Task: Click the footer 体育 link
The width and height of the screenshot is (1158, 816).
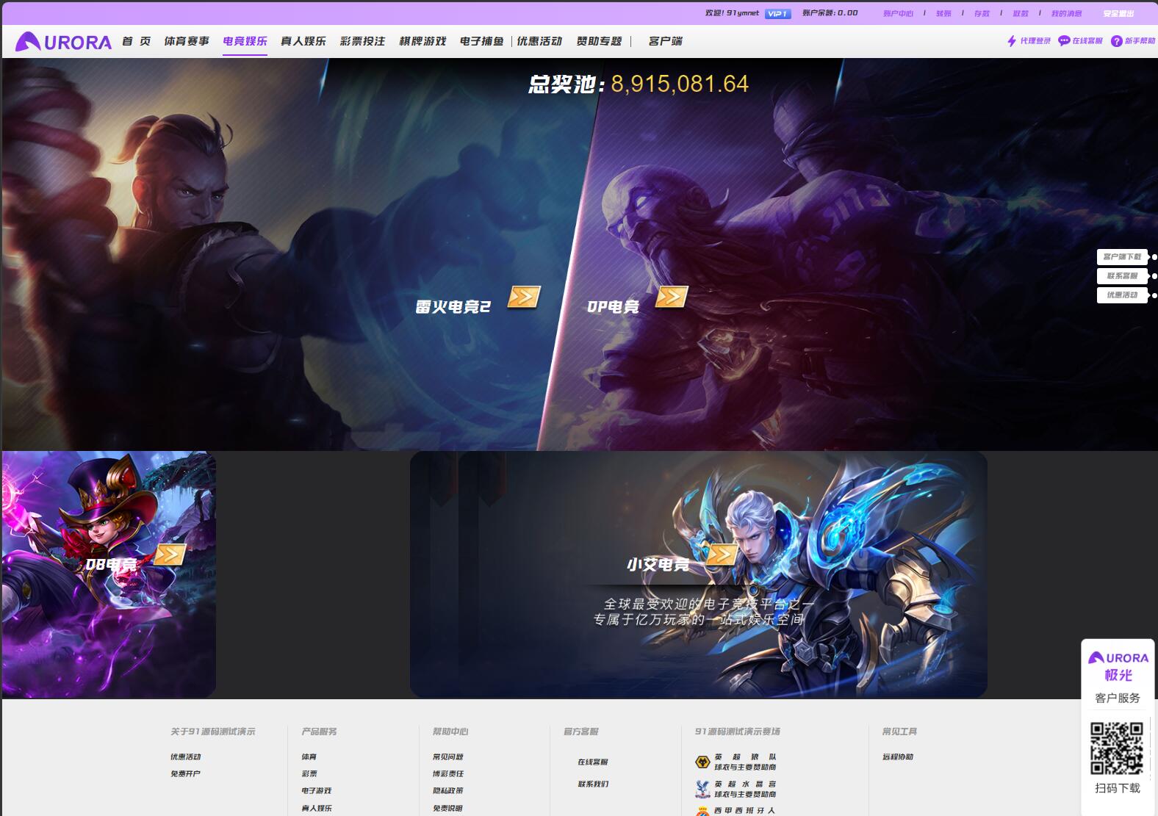Action: tap(309, 757)
